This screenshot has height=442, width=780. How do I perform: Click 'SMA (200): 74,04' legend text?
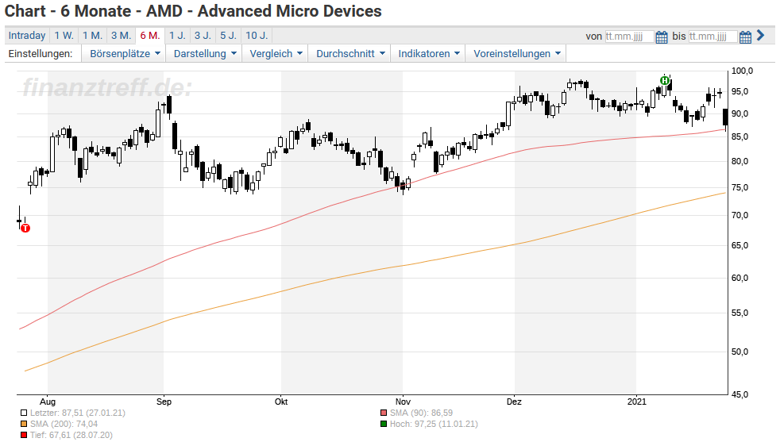[64, 424]
